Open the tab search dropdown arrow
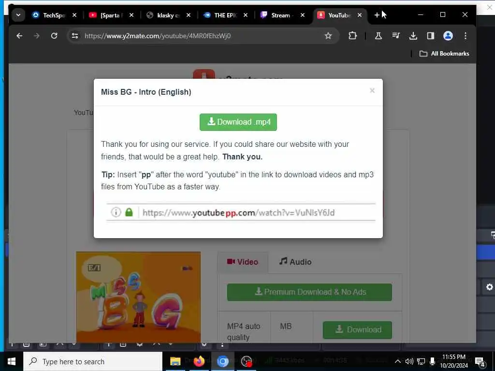The image size is (495, 371). point(18,15)
